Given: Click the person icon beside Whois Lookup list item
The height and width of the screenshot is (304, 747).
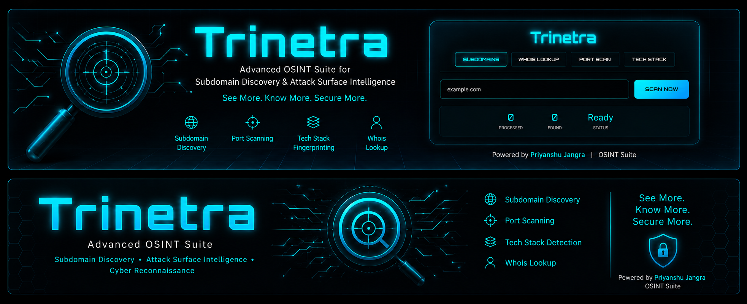Looking at the screenshot, I should tap(490, 263).
